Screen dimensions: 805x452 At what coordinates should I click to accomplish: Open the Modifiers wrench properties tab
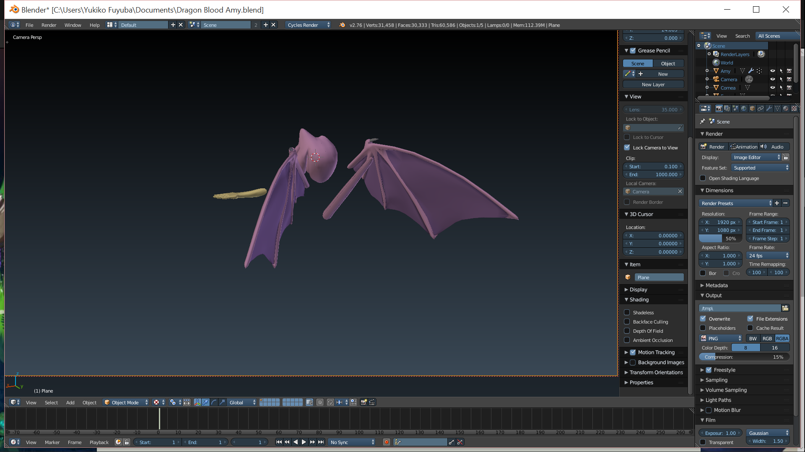(769, 108)
